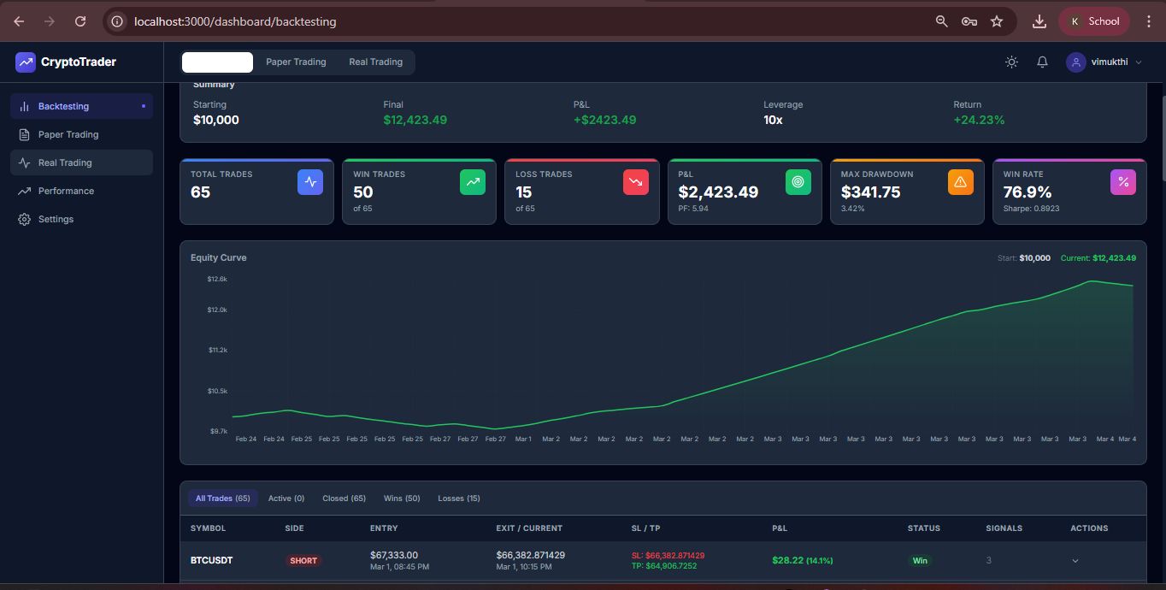Open Settings in the sidebar
This screenshot has width=1166, height=590.
pos(81,219)
